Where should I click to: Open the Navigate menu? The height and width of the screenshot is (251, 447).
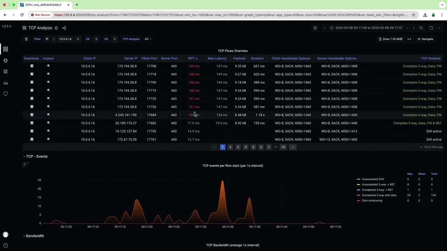tap(425, 39)
